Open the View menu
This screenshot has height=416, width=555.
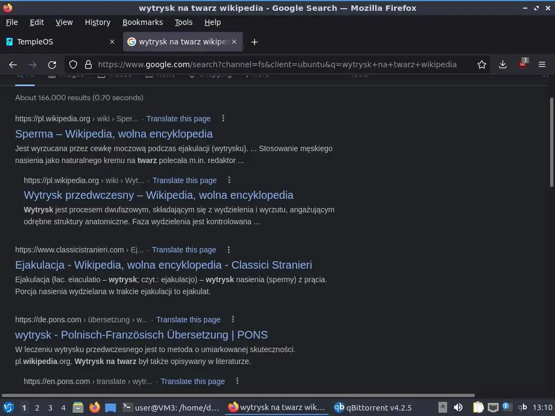pyautogui.click(x=64, y=22)
